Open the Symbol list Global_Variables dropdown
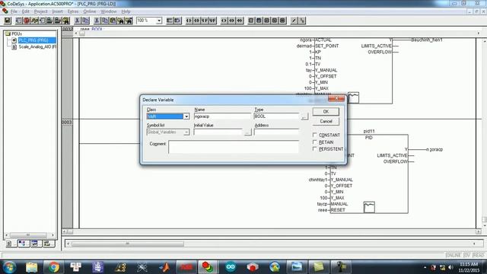The width and height of the screenshot is (487, 274). tap(186, 132)
